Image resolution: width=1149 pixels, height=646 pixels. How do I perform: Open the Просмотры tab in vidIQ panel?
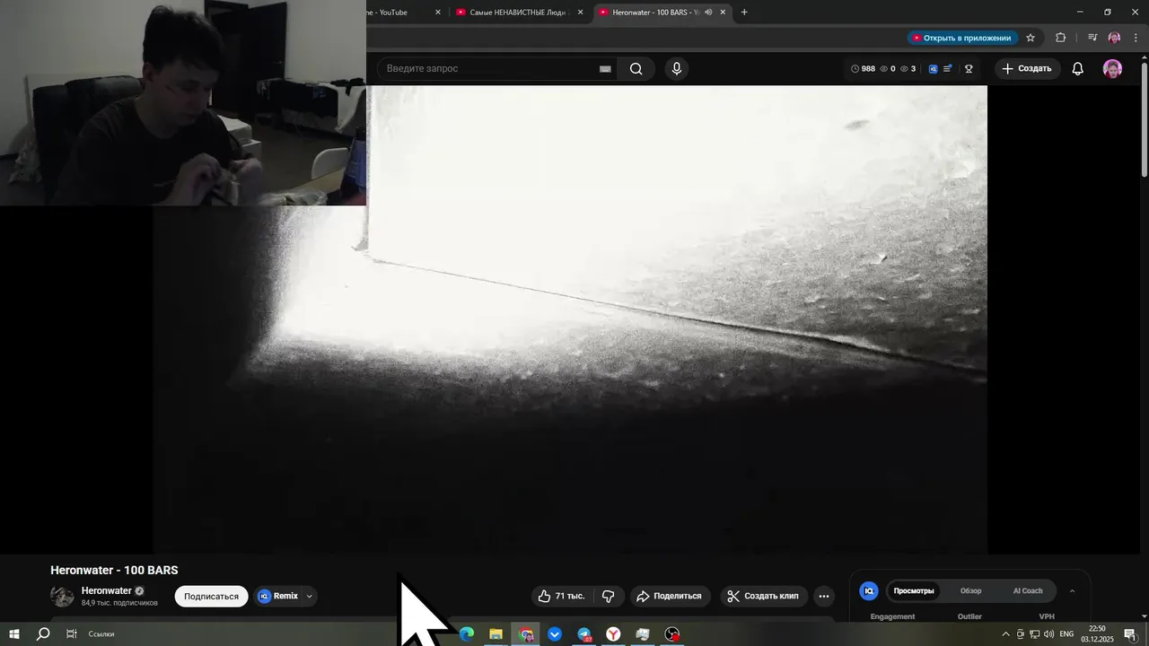tap(914, 591)
